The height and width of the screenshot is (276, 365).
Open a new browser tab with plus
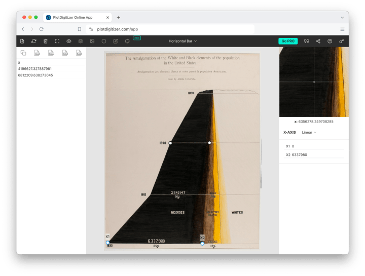pyautogui.click(x=118, y=17)
